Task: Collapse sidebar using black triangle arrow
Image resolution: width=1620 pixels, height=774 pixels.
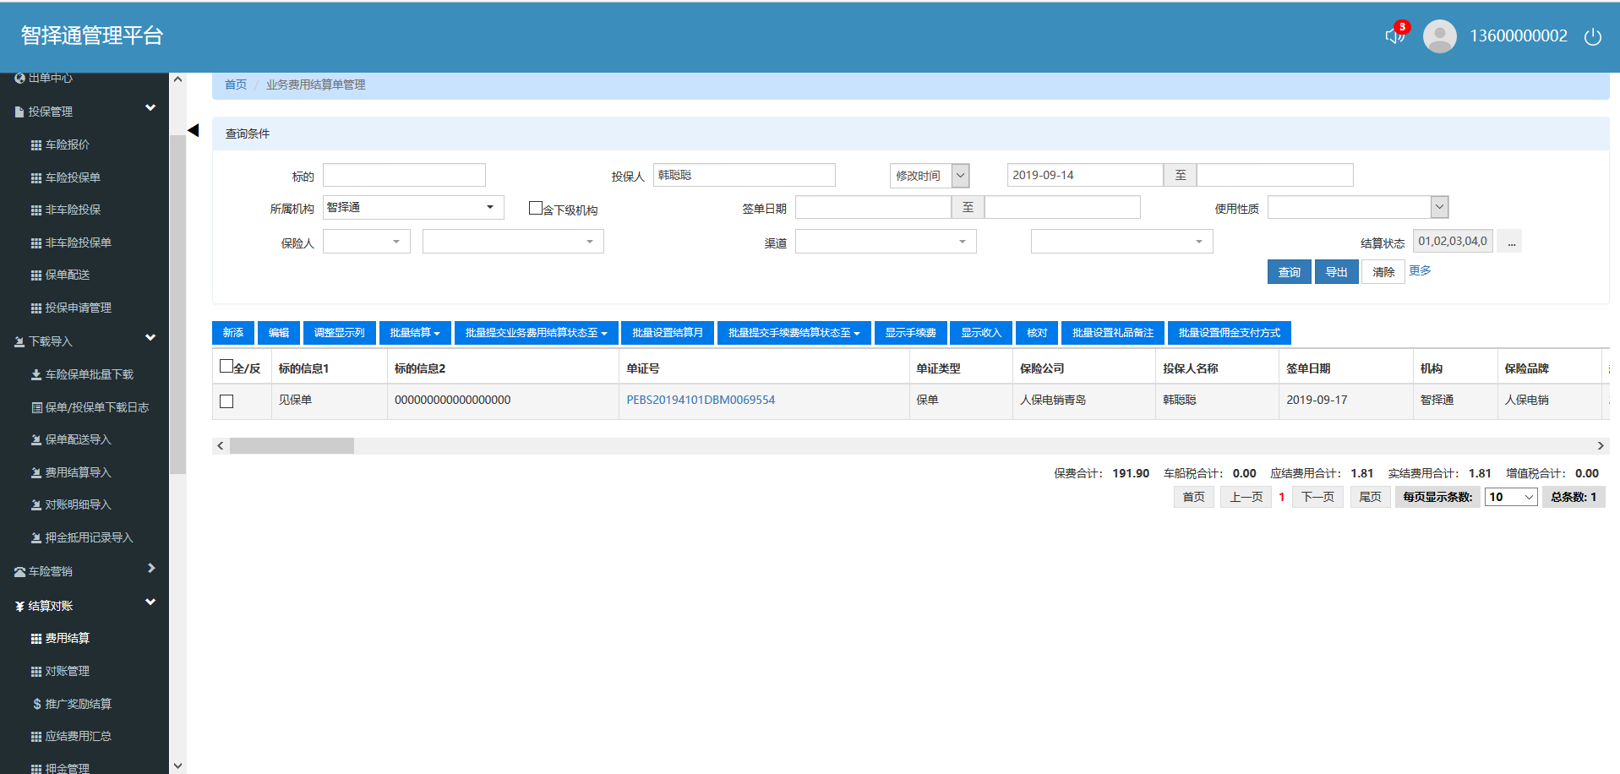Action: [x=193, y=130]
